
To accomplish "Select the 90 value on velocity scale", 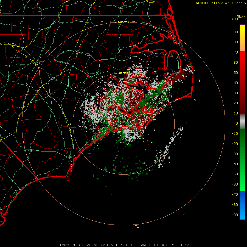I will coord(236,32).
